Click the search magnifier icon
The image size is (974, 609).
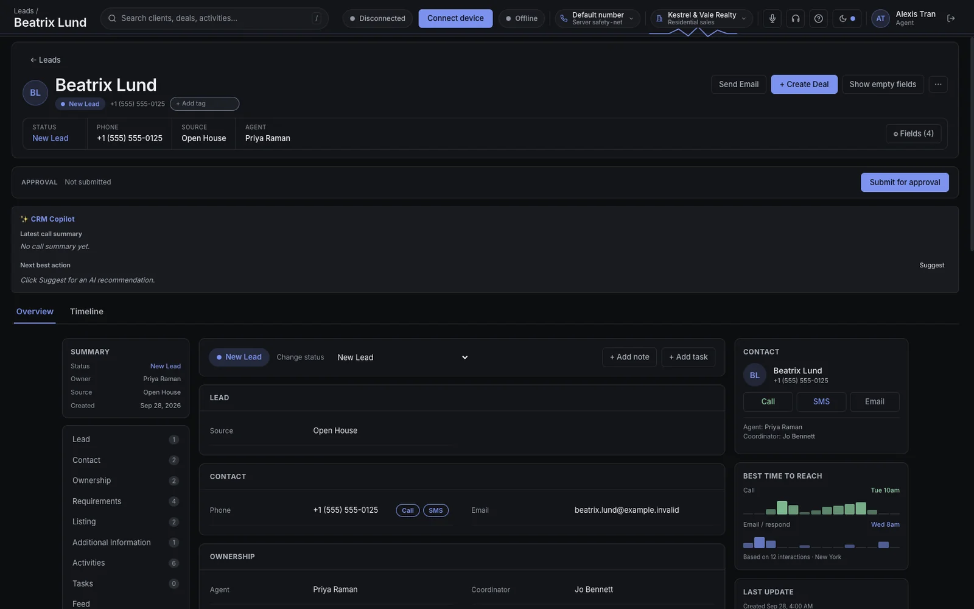(112, 18)
